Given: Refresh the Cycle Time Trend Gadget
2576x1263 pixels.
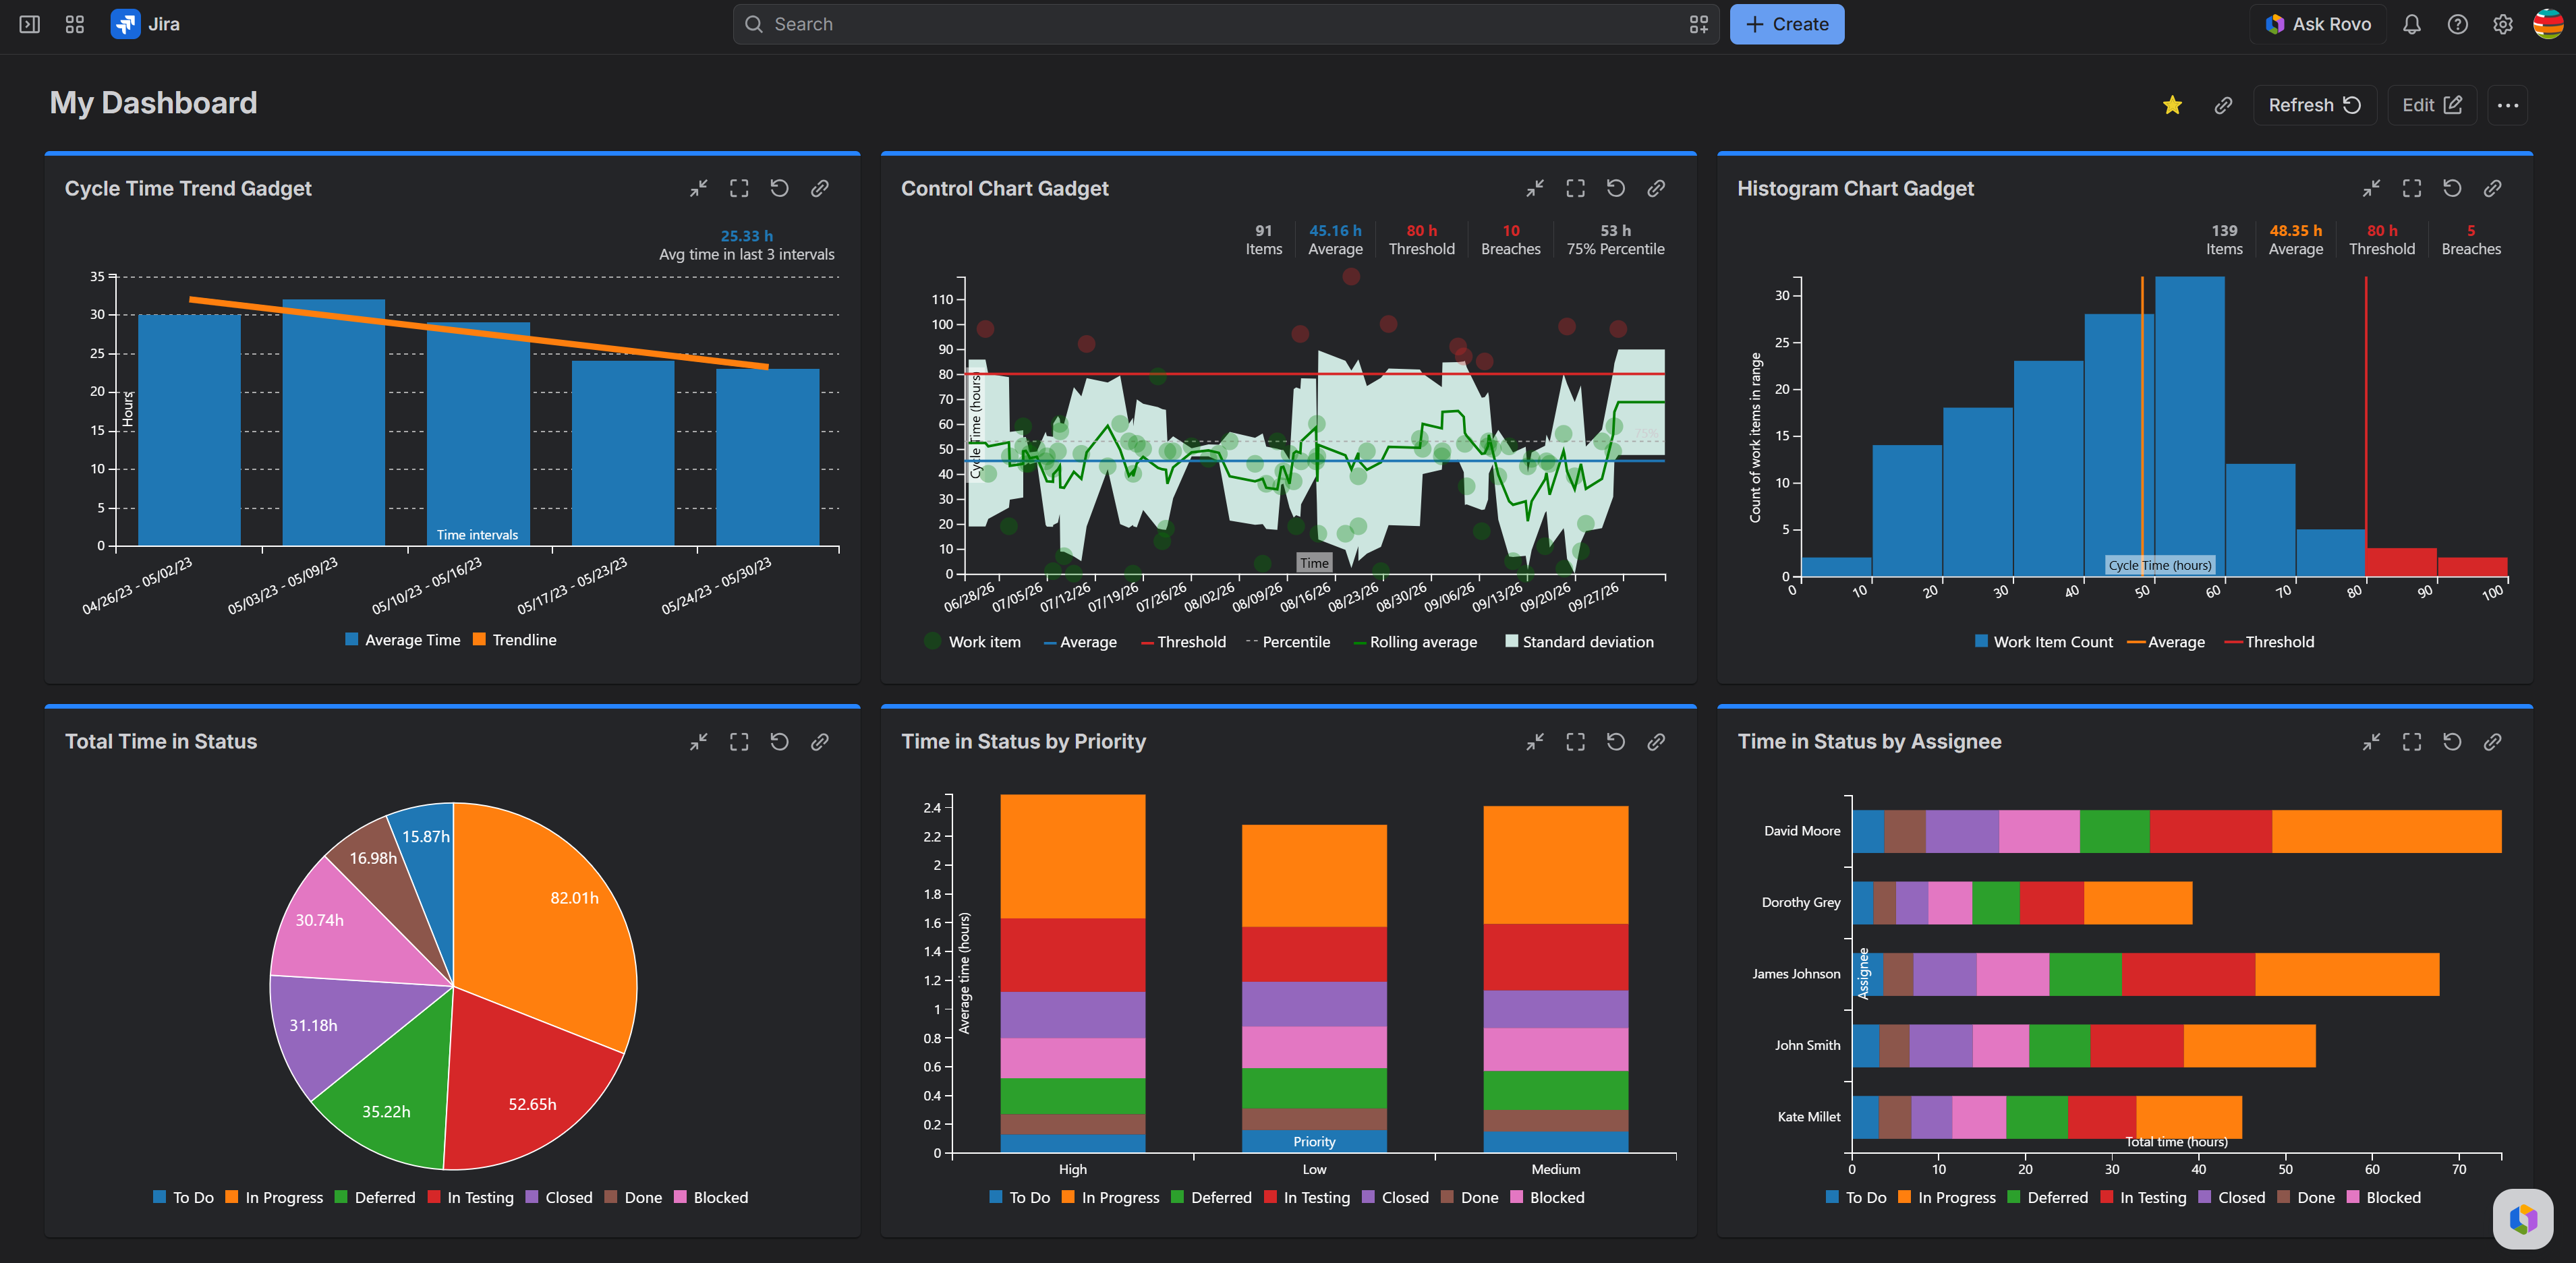Looking at the screenshot, I should (x=779, y=188).
